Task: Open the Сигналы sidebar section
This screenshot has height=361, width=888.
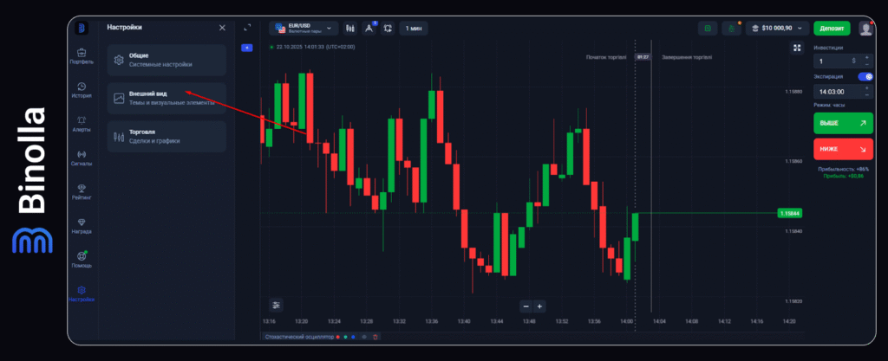Action: click(81, 157)
